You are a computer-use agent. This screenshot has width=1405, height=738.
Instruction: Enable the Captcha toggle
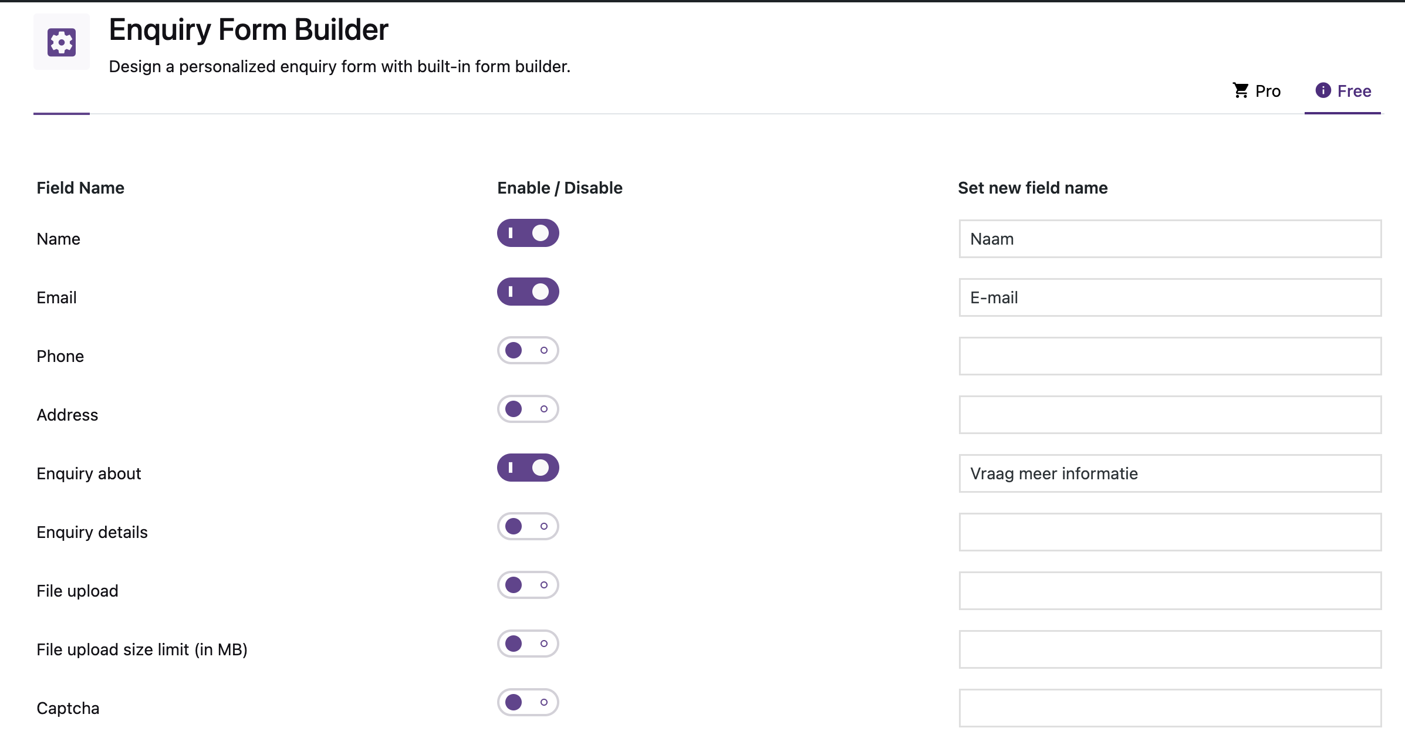tap(528, 702)
